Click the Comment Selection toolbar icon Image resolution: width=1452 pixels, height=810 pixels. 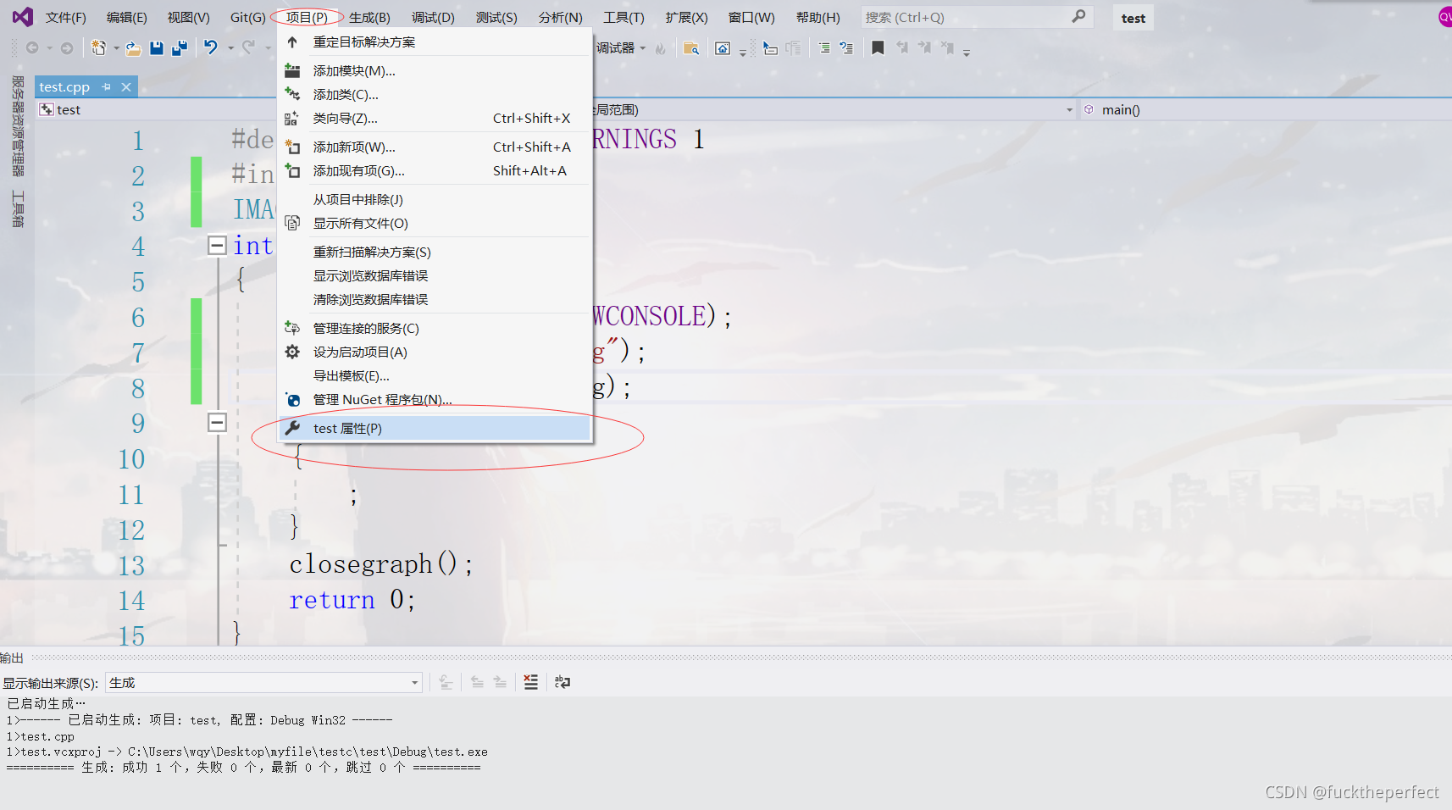824,48
